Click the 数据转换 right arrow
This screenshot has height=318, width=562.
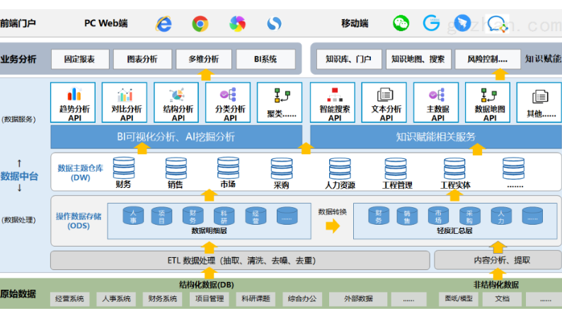333,225
